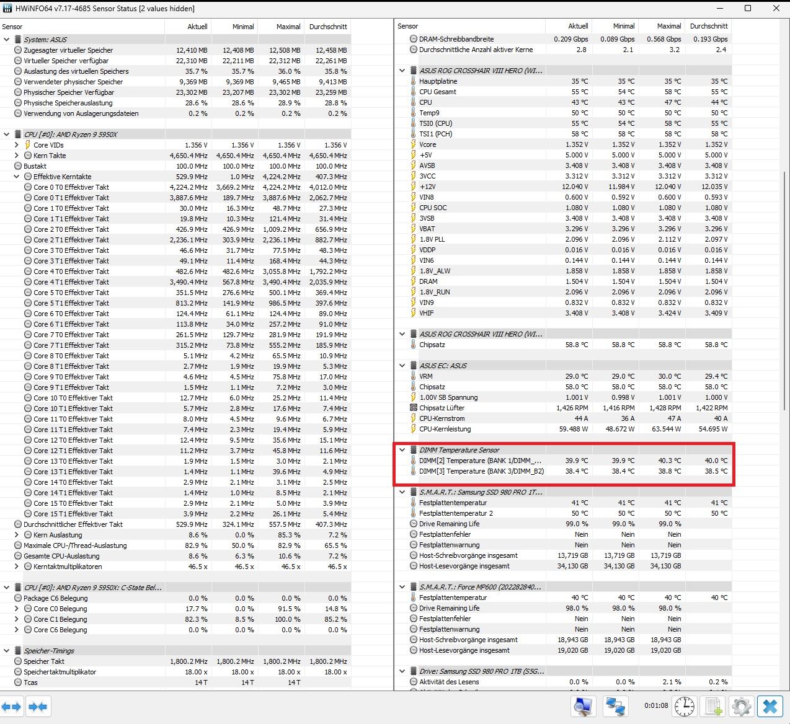790x724 pixels.
Task: Select the 1.00V SB Spannung row
Action: point(563,397)
